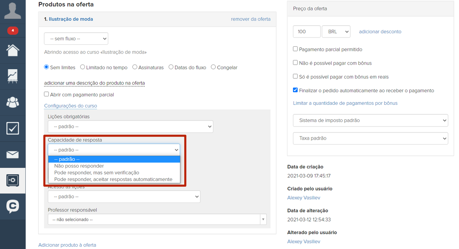Viewport: 459px width, 249px height.
Task: Open the analytics chart board icon
Action: pos(13,76)
